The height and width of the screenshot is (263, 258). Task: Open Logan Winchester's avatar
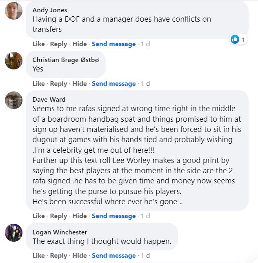[x=13, y=233]
